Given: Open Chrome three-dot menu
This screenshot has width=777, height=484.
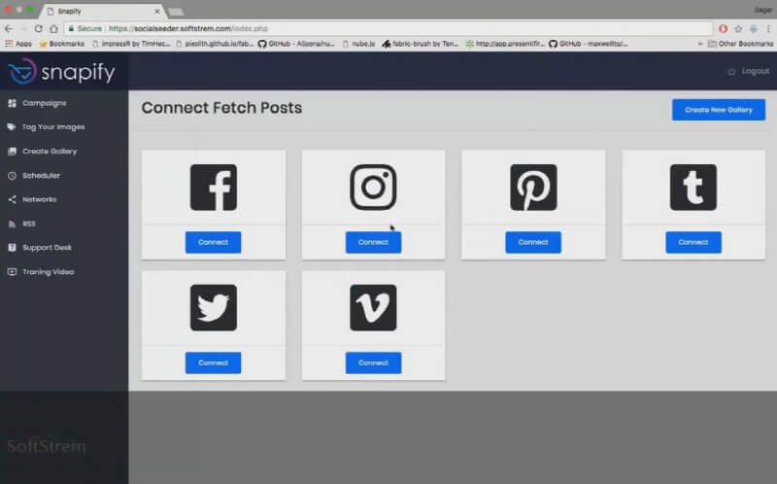Looking at the screenshot, I should [768, 29].
